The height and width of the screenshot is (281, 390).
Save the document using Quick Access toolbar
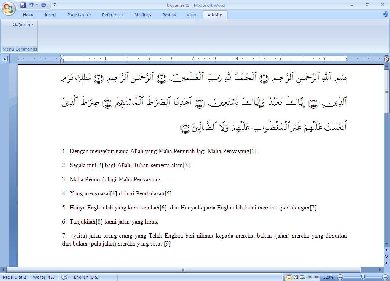(x=23, y=5)
